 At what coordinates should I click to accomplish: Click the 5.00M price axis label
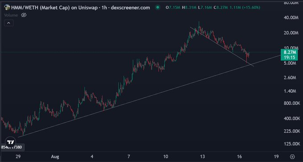290,63
